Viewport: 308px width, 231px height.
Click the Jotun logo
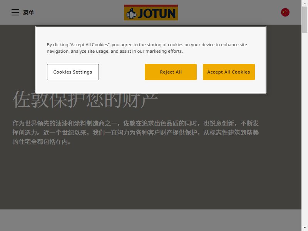(151, 13)
